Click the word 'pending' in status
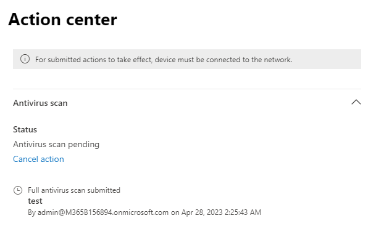This screenshot has width=376, height=234. (83, 145)
